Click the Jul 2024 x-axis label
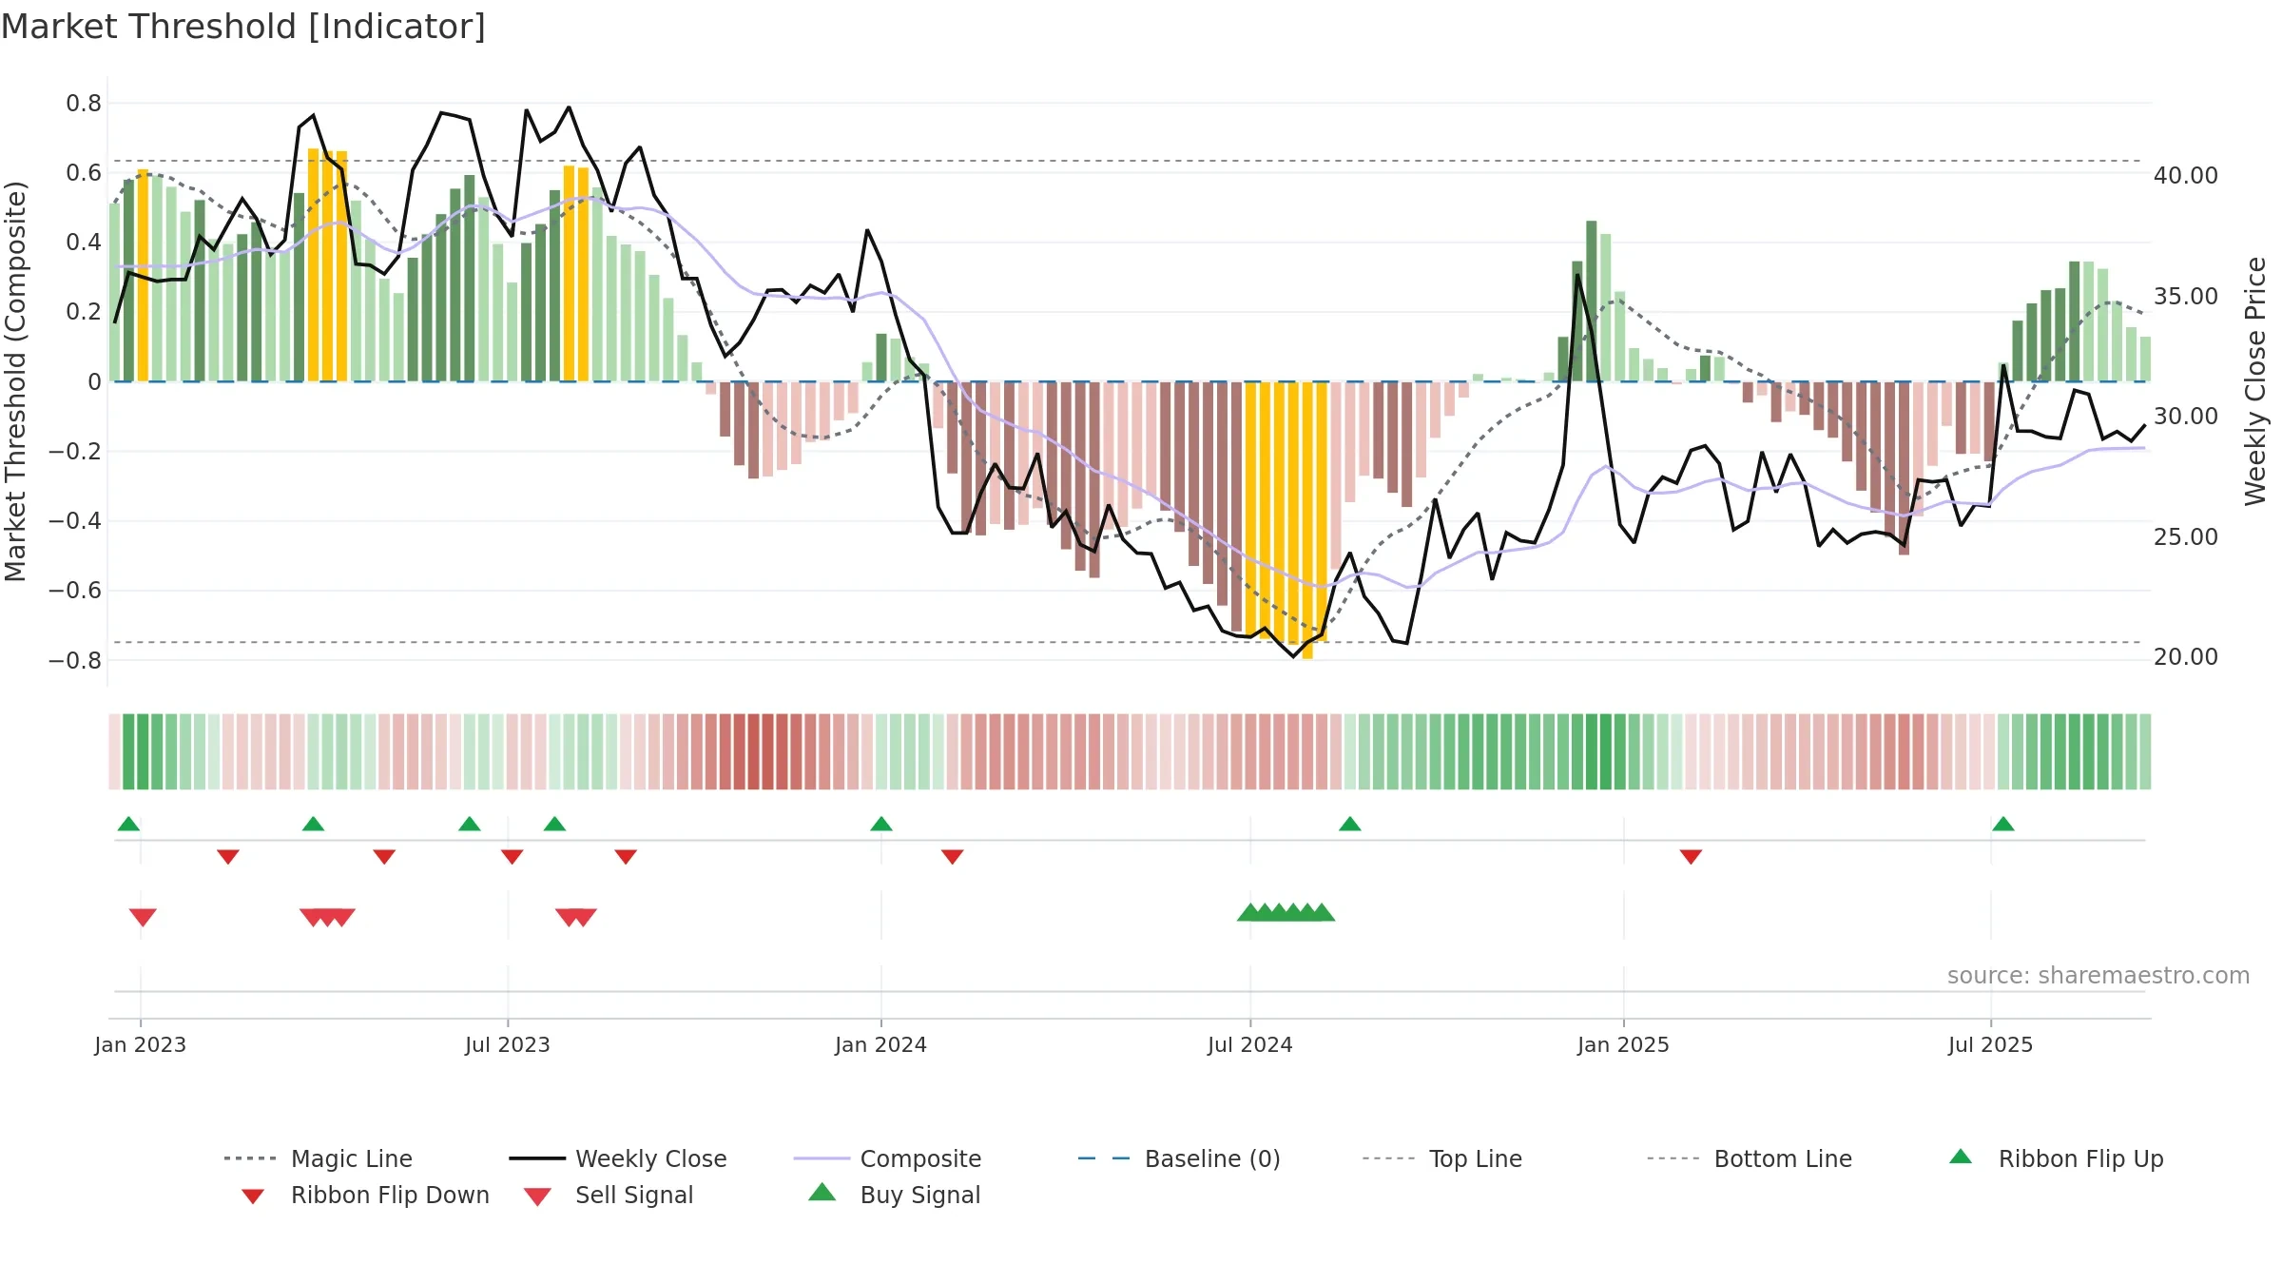This screenshot has height=1284, width=2282. pos(1250,1044)
